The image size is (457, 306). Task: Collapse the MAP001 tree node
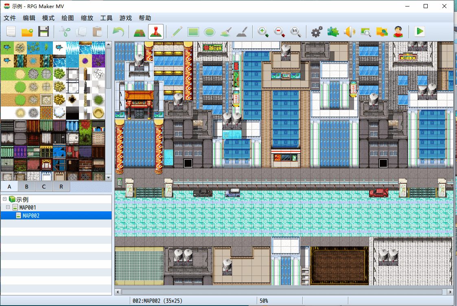click(x=8, y=207)
